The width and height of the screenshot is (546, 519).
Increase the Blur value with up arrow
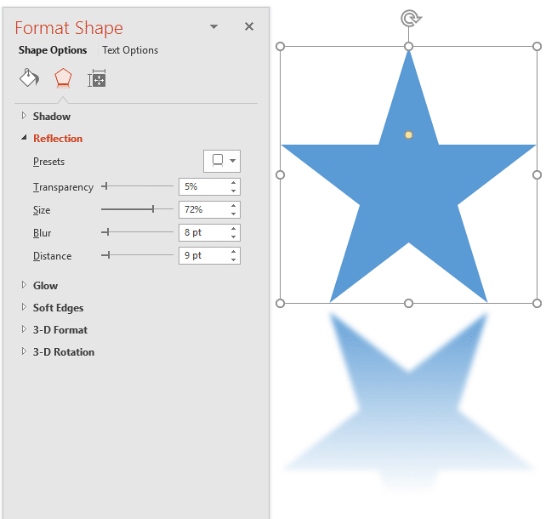(234, 228)
